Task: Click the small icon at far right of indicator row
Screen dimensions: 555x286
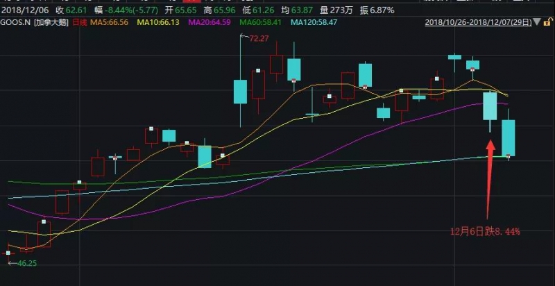Action: click(549, 22)
